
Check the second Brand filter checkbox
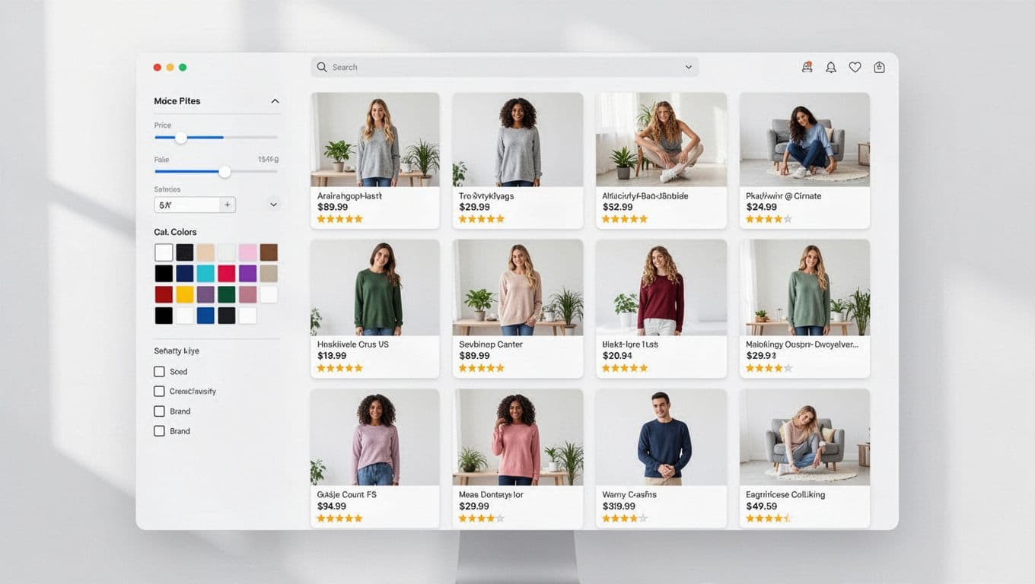pyautogui.click(x=159, y=430)
